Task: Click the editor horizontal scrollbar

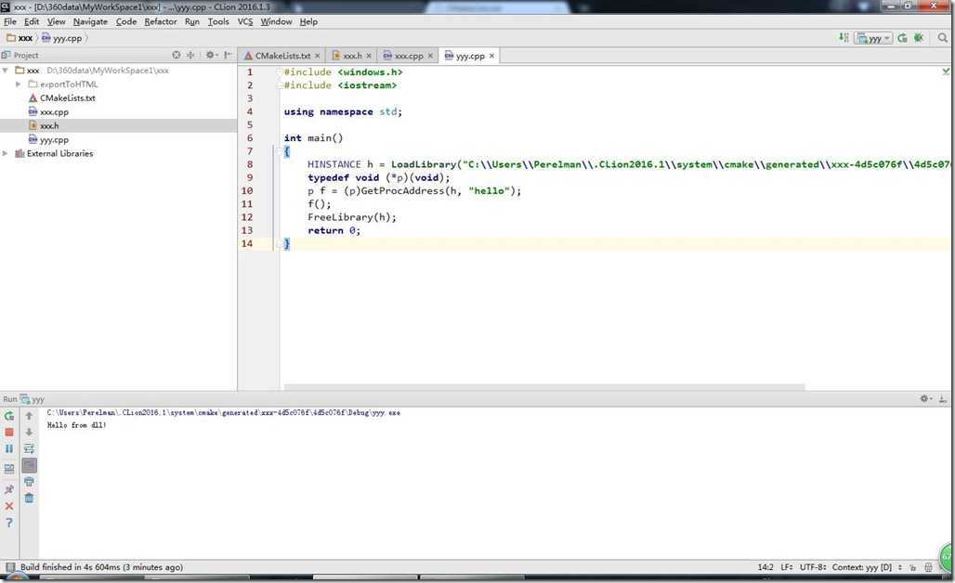Action: 543,387
